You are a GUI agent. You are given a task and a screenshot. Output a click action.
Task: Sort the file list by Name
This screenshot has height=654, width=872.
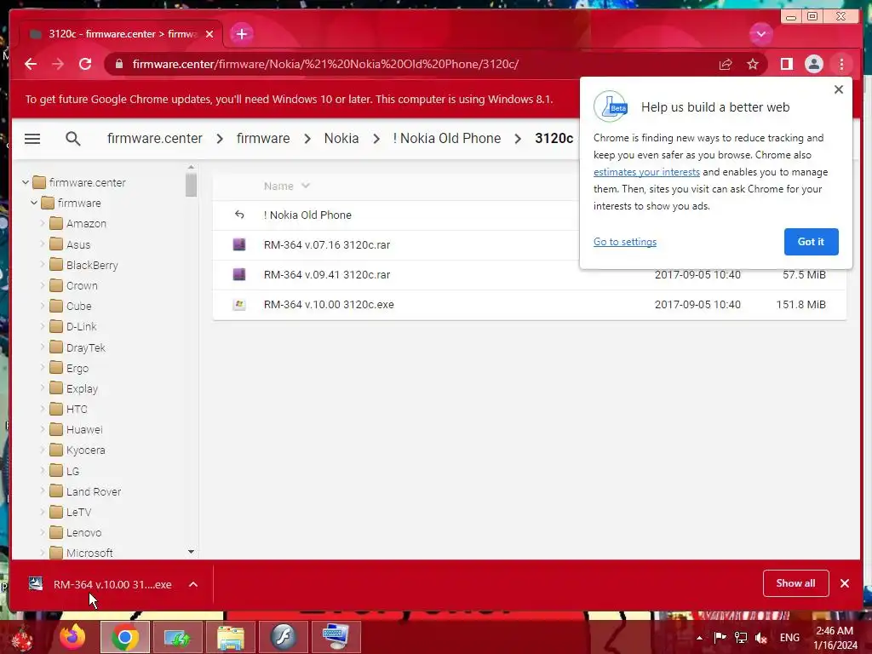tap(286, 186)
